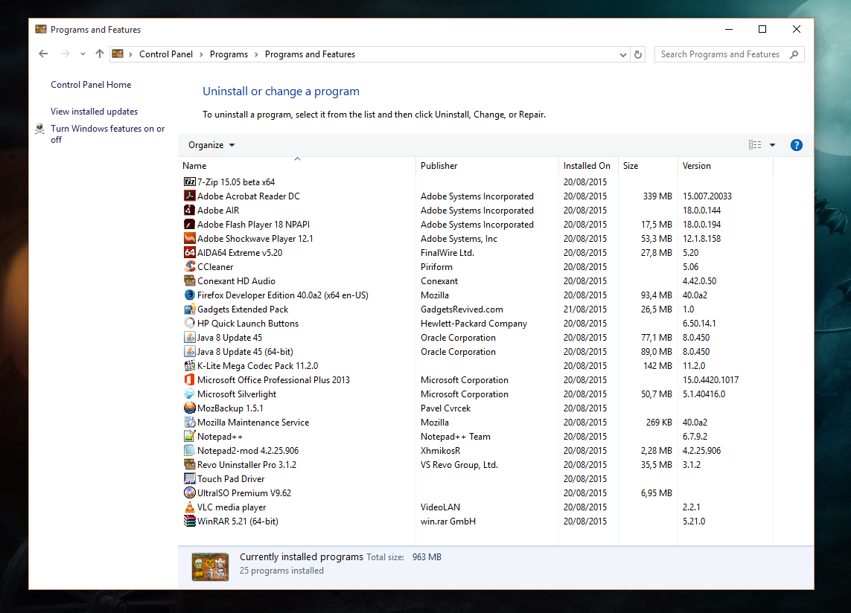The height and width of the screenshot is (613, 851).
Task: Click the K-Lite Mega Codec Pack icon
Action: click(x=189, y=365)
